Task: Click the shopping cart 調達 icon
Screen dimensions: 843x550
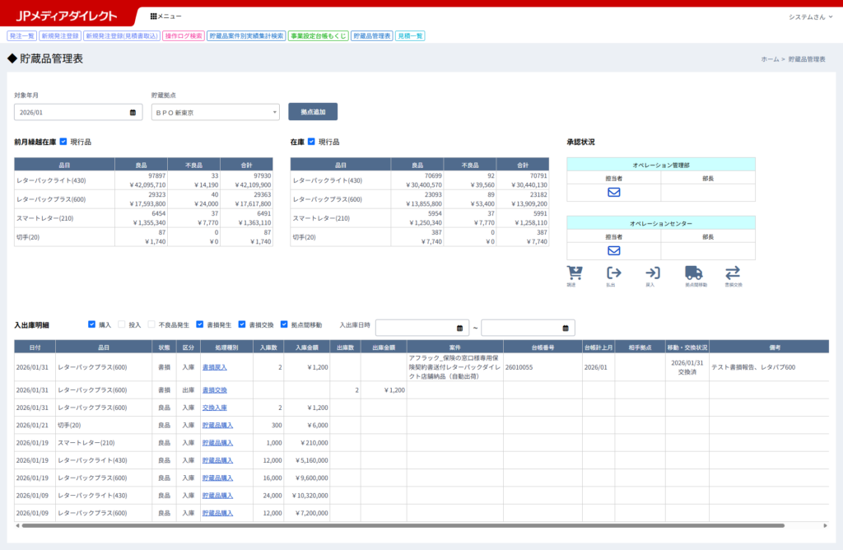Action: pos(575,273)
